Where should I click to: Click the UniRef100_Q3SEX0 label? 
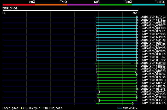[153, 77]
